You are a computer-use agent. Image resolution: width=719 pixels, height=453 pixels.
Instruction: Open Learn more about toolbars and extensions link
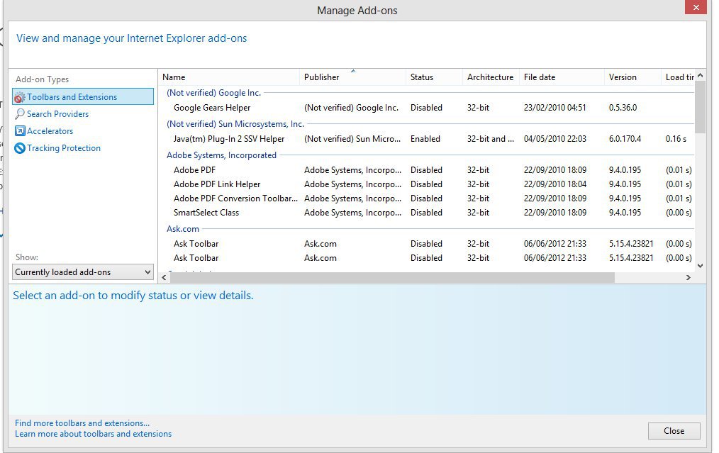(x=93, y=434)
